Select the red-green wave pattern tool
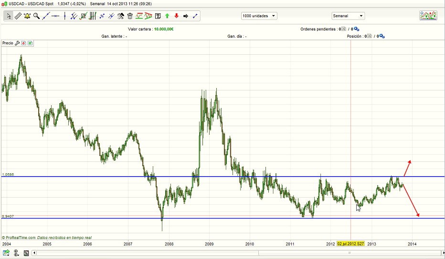 [x=139, y=16]
